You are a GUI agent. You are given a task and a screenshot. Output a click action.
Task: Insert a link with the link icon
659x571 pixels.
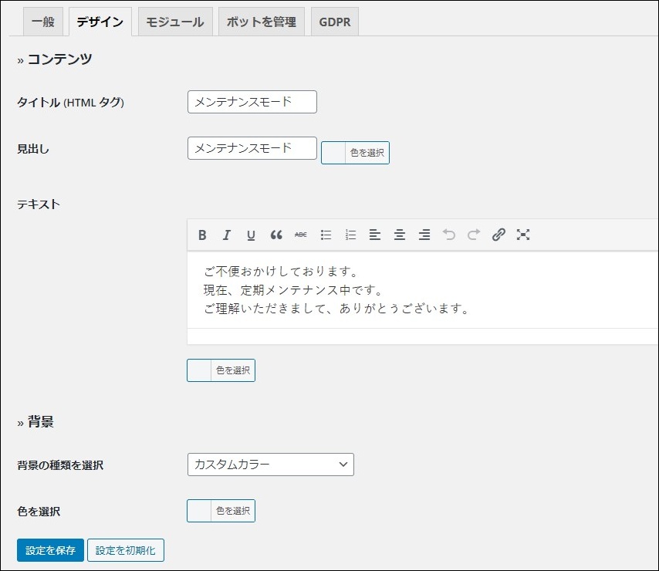pyautogui.click(x=498, y=235)
